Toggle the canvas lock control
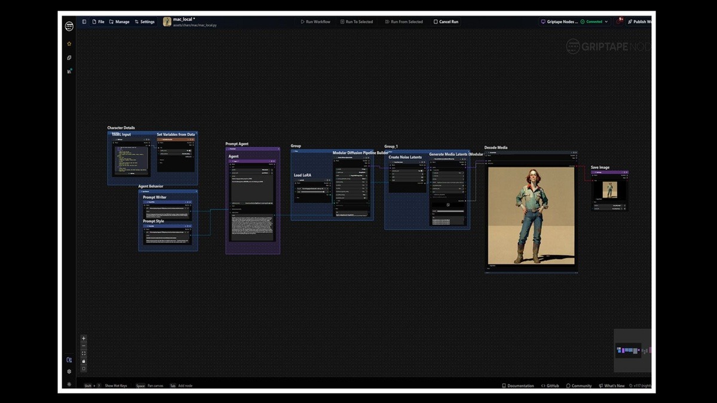This screenshot has width=717, height=403. [84, 361]
